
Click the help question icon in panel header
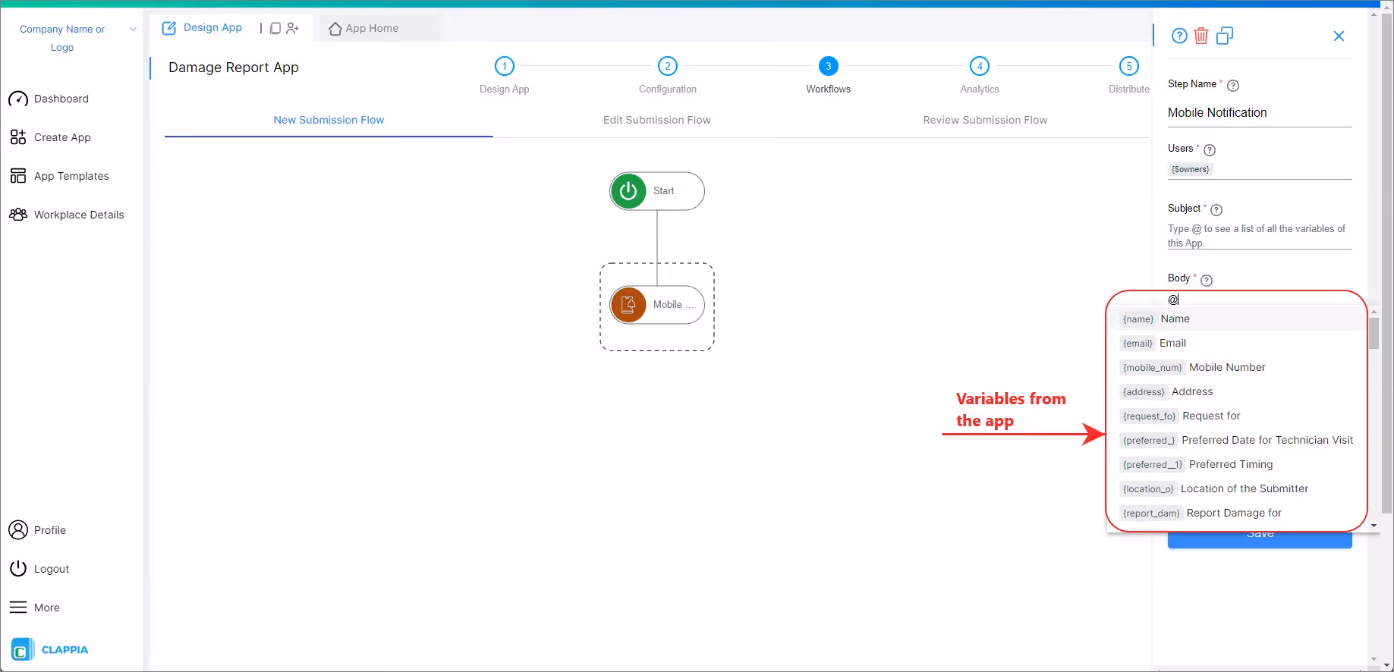1179,36
